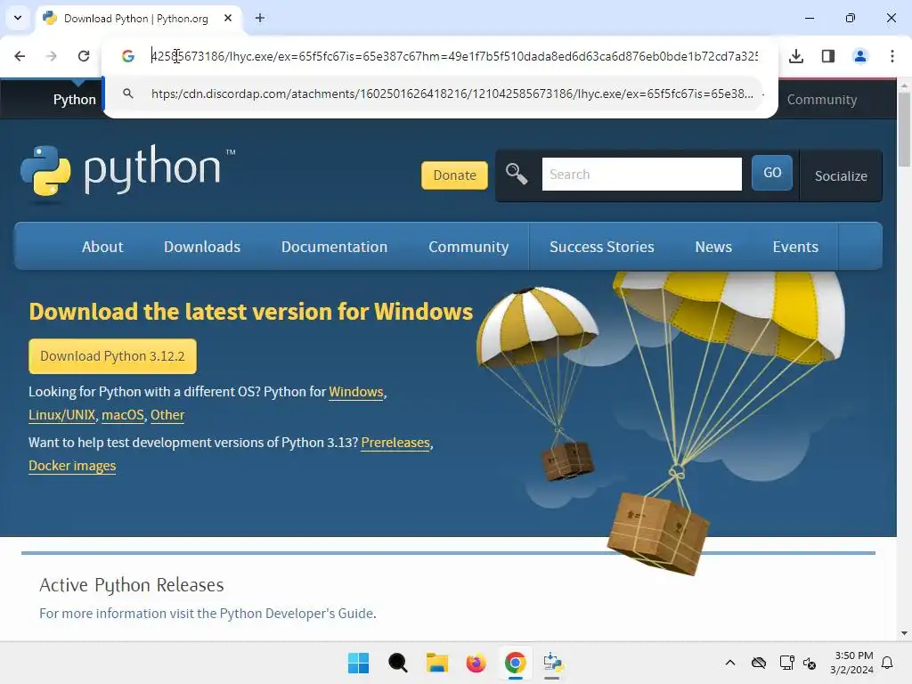This screenshot has width=912, height=684.
Task: Close the Download Python tab
Action: pos(228,18)
